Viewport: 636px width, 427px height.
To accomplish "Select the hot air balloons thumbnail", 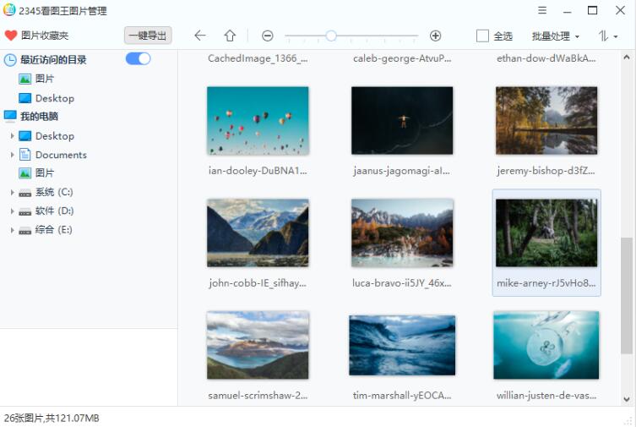I will coord(258,121).
